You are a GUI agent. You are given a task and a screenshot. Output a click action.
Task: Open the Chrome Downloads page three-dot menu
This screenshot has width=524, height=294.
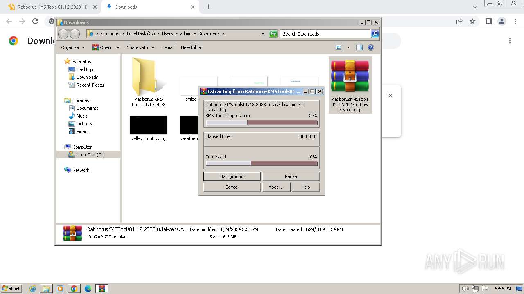coord(510,41)
